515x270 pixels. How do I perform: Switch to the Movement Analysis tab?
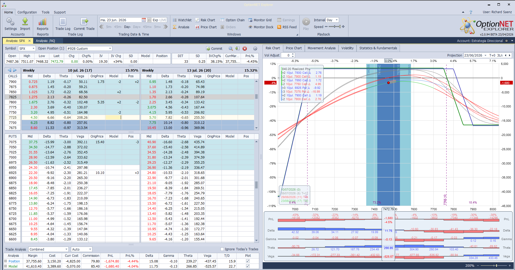[322, 48]
